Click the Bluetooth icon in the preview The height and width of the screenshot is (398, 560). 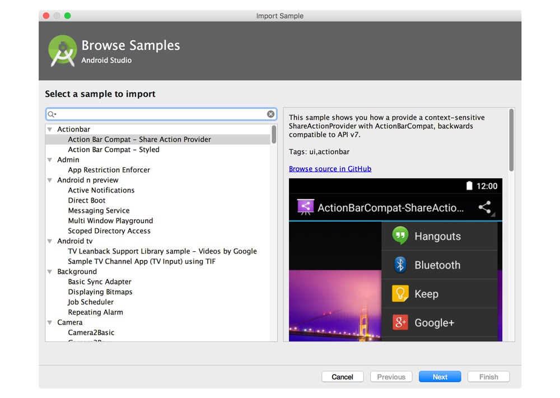coord(400,265)
